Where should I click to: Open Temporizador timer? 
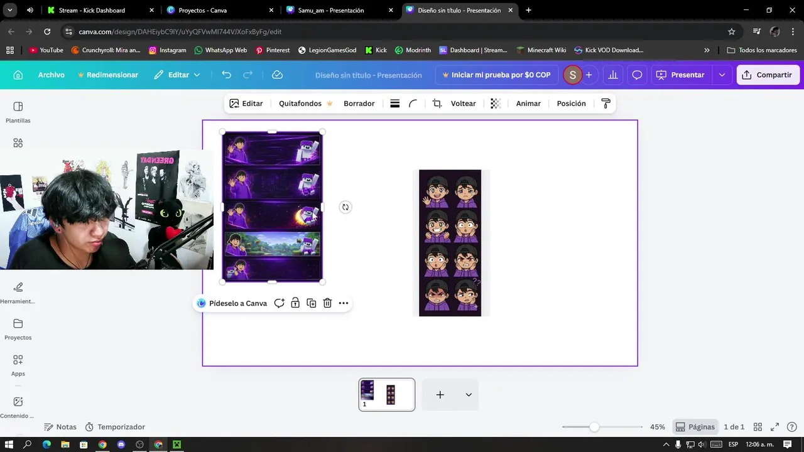[x=115, y=427]
